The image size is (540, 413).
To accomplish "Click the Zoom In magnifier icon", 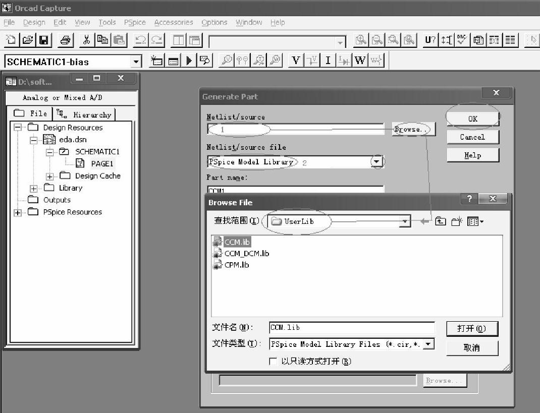I will (361, 40).
